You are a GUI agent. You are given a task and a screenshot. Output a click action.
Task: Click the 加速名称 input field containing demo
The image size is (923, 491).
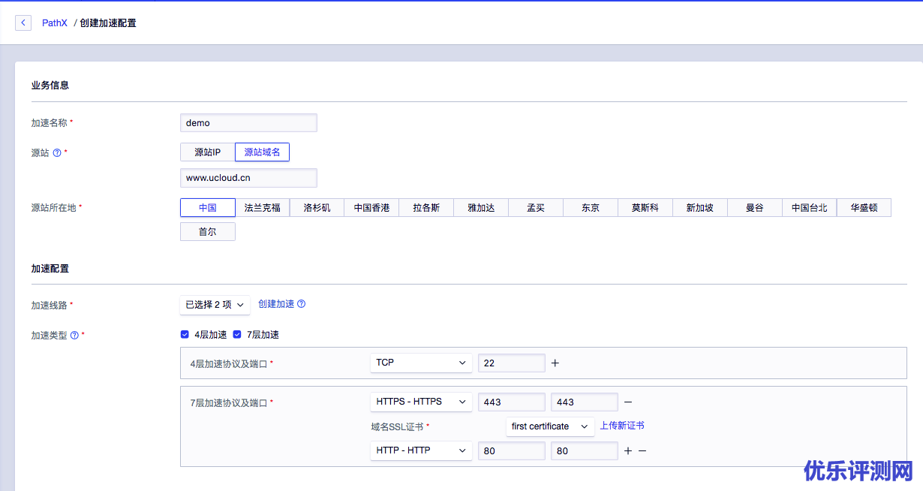click(x=248, y=123)
